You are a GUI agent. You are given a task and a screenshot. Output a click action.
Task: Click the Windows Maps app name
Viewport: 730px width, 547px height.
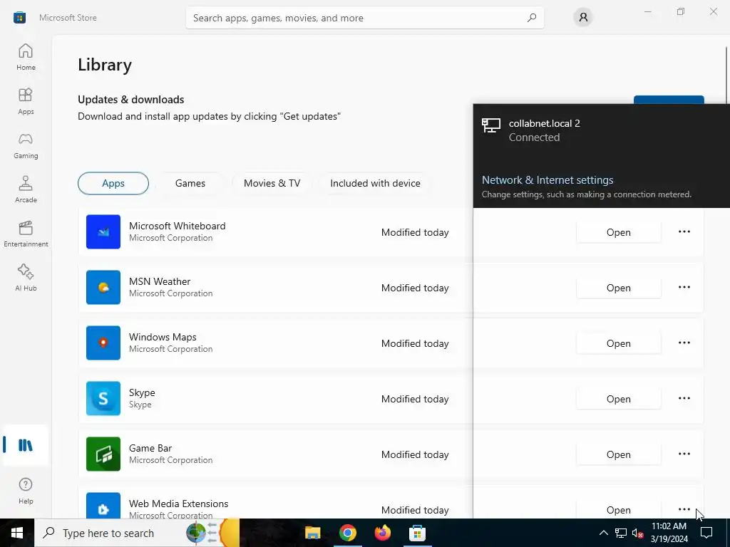pos(163,337)
